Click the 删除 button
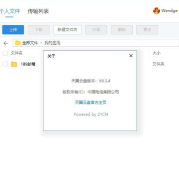 pyautogui.click(x=122, y=30)
